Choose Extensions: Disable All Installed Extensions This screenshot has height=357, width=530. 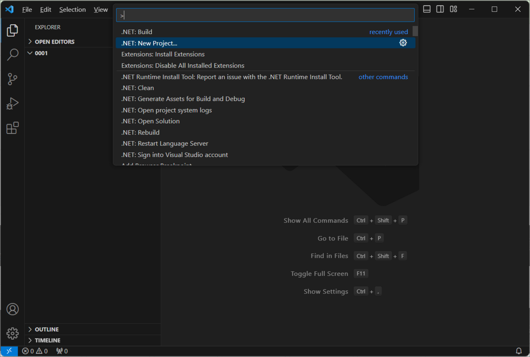coord(265,65)
